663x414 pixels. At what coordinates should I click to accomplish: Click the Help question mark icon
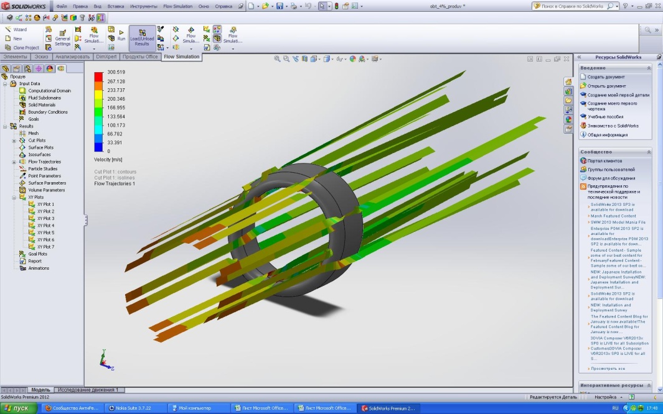[626, 6]
